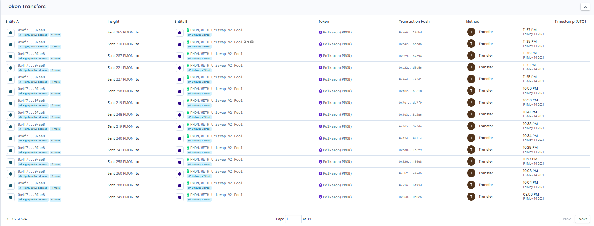Click Entity B avatar in the Sent 258 PMON row
Image resolution: width=594 pixels, height=226 pixels.
click(179, 162)
